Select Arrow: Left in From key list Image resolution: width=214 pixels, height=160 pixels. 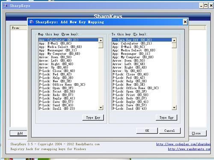pyautogui.click(x=68, y=60)
